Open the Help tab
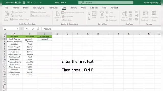This screenshot has width=163, height=91. 104,8
